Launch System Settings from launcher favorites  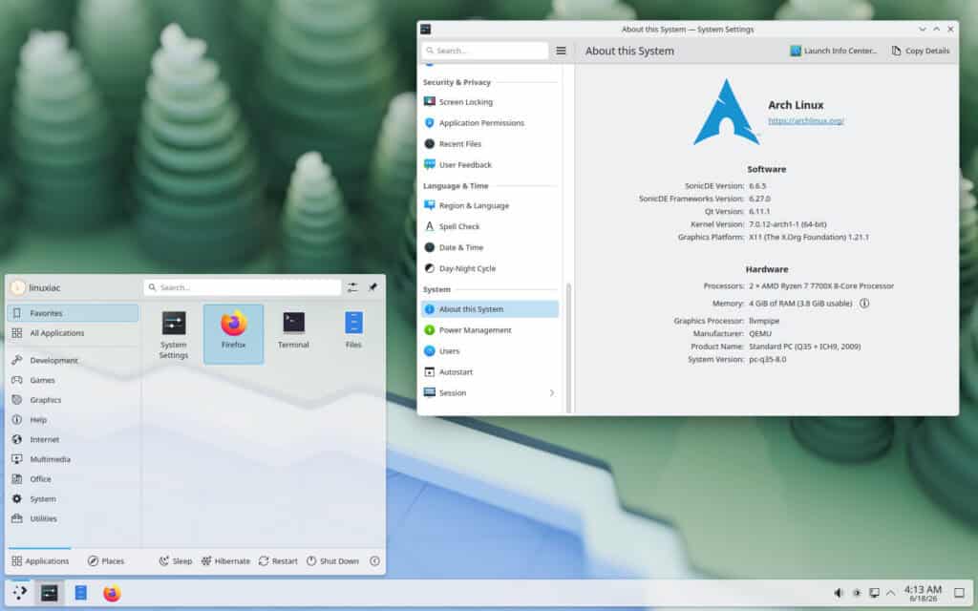(174, 334)
